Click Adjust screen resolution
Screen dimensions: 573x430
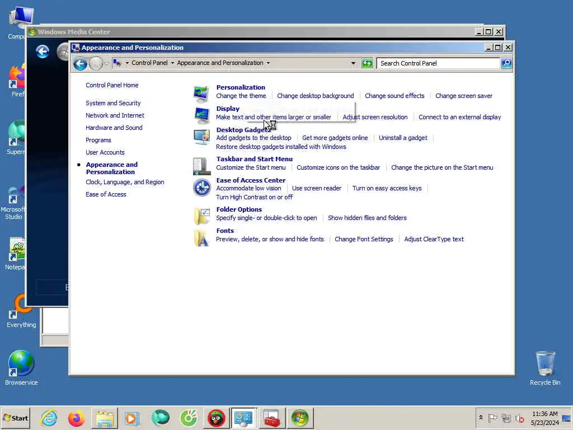375,117
